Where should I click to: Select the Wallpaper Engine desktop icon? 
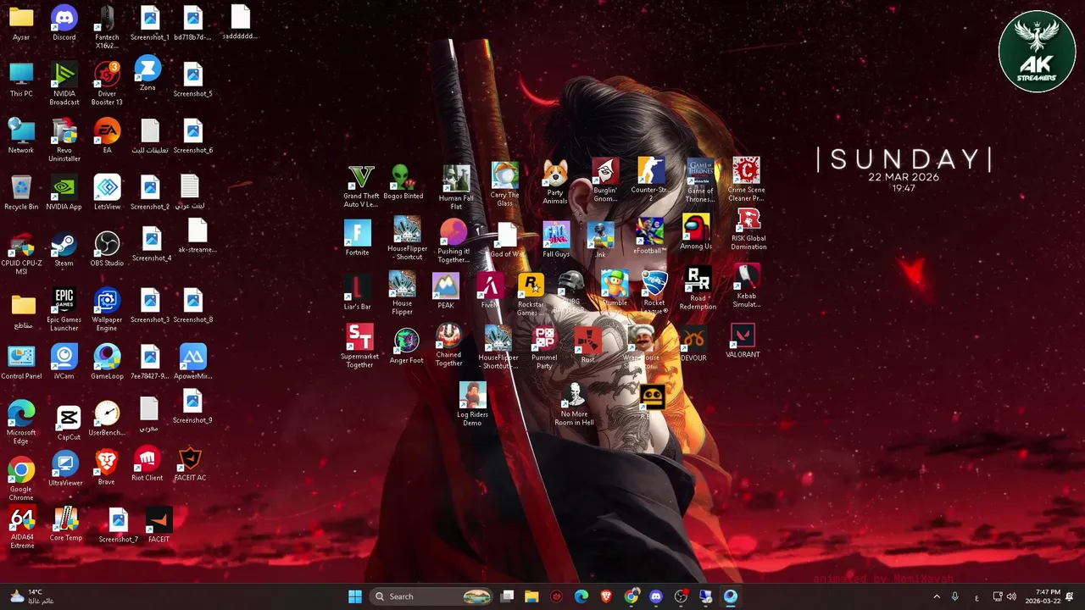coord(107,309)
